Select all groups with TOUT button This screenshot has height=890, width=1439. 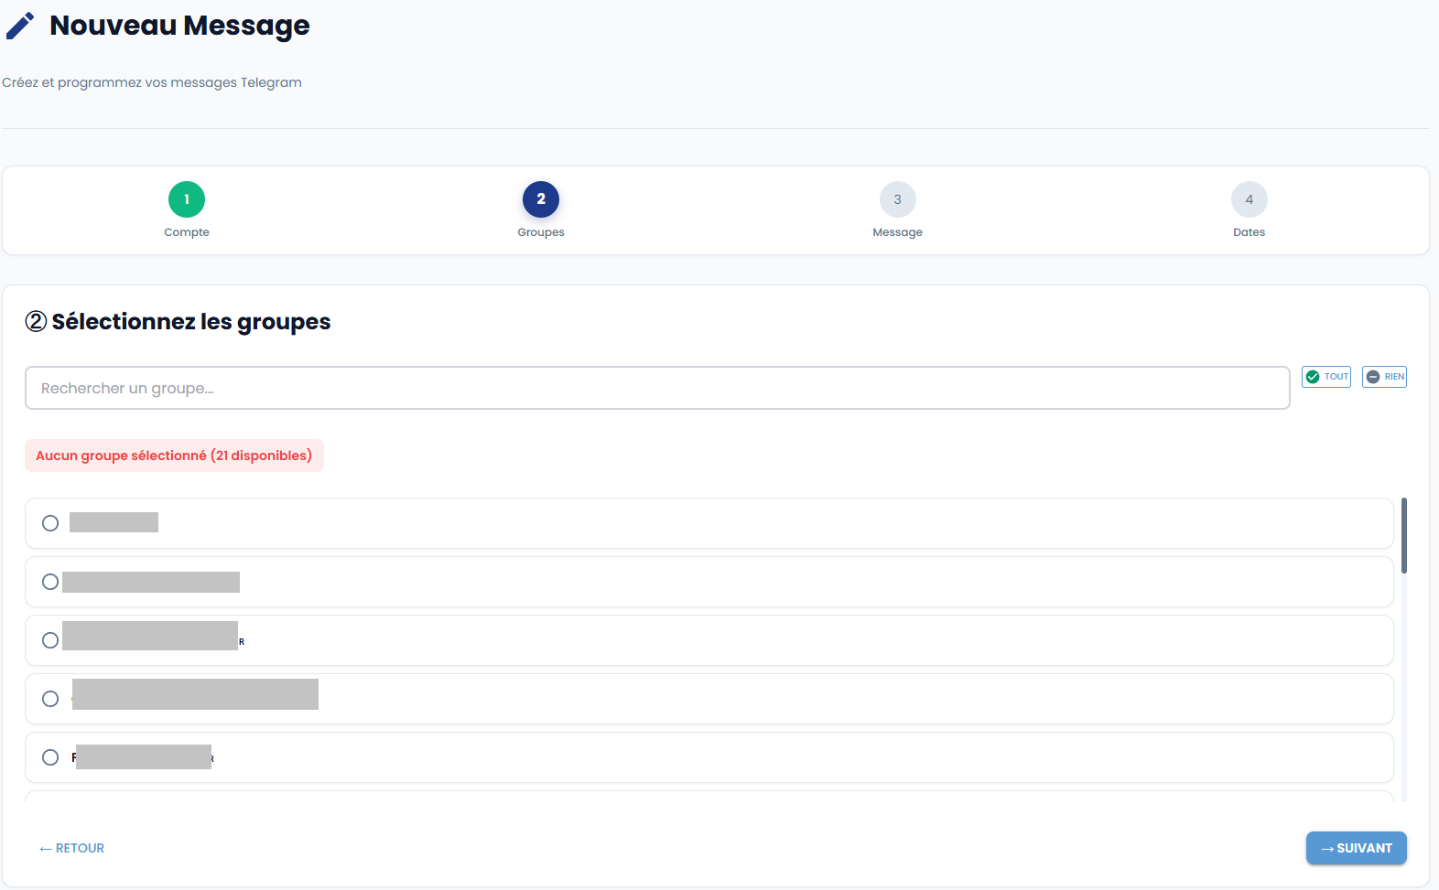(x=1326, y=377)
